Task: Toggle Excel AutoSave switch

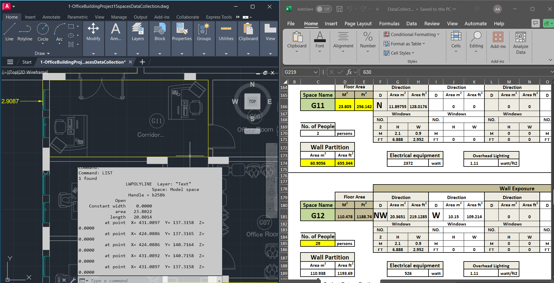Action: point(323,9)
